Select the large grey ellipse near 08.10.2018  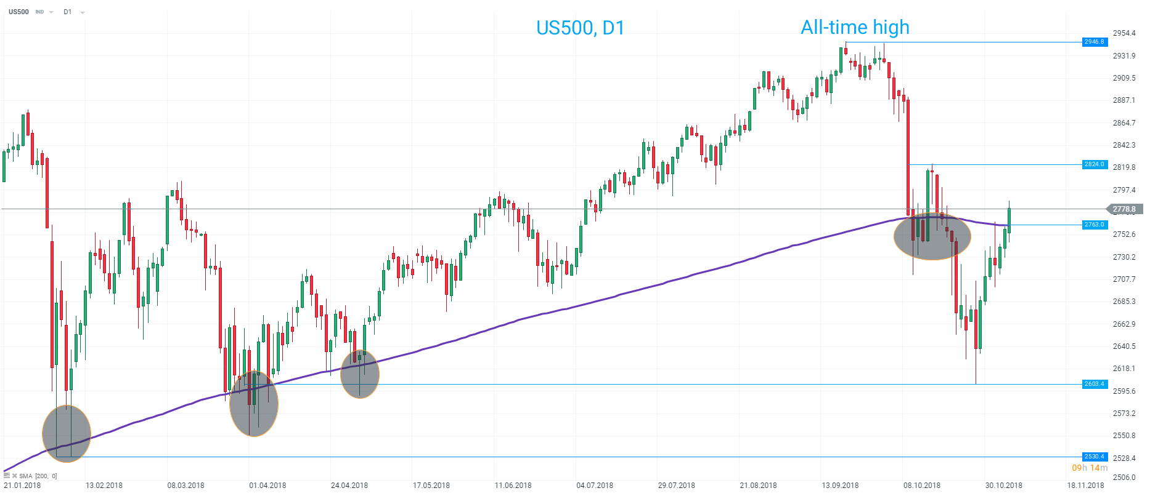tap(932, 237)
